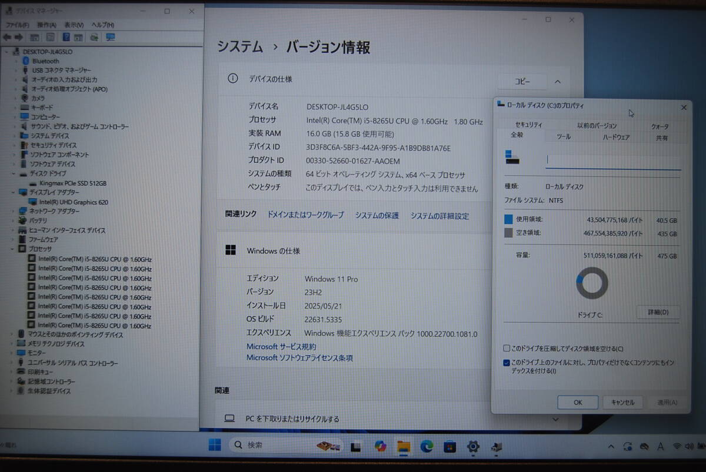
Task: Click the システム breadcrumb in Settings
Action: click(x=240, y=47)
